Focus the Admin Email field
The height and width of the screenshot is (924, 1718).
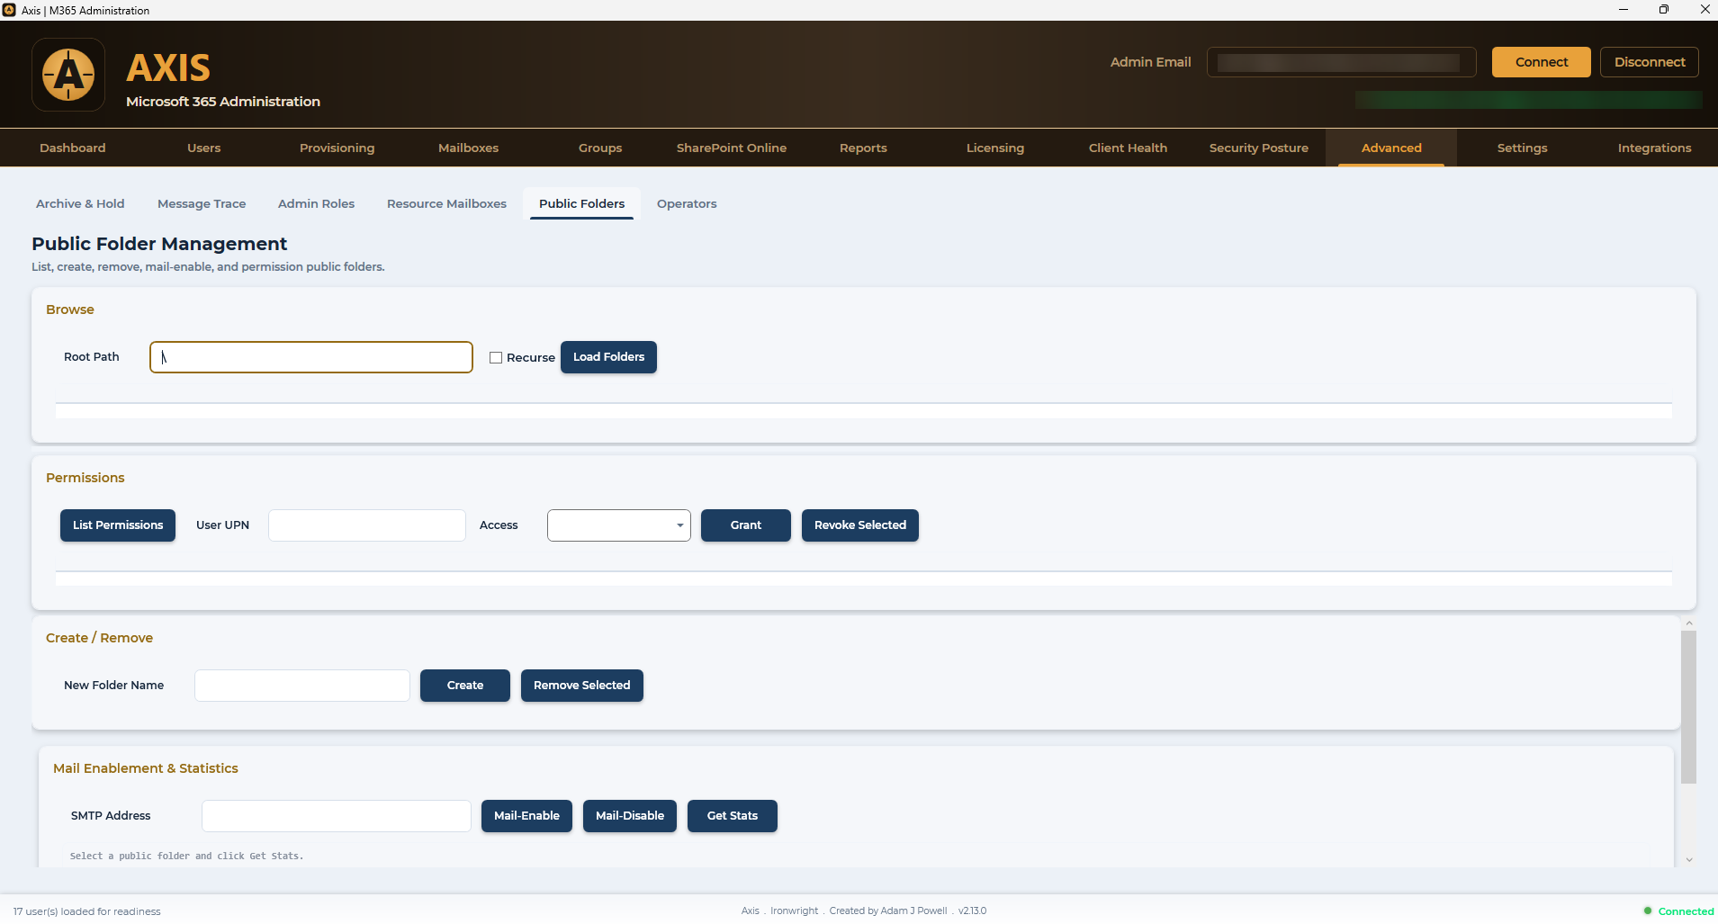pos(1341,62)
